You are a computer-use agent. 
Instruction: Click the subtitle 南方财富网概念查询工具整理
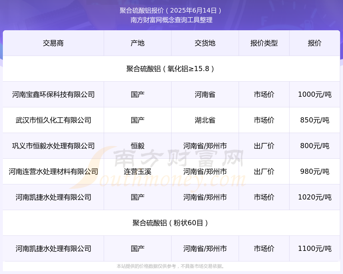(x=171, y=20)
